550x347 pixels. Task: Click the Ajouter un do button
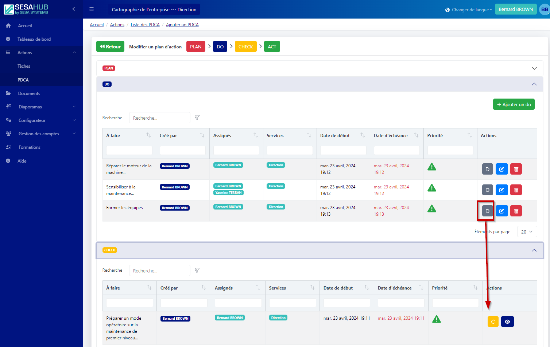[514, 104]
